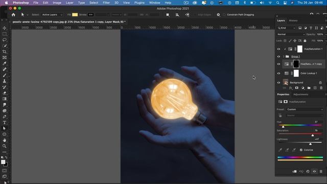The image size is (327, 184).
Task: Select the Hand tool
Action: pos(5,140)
